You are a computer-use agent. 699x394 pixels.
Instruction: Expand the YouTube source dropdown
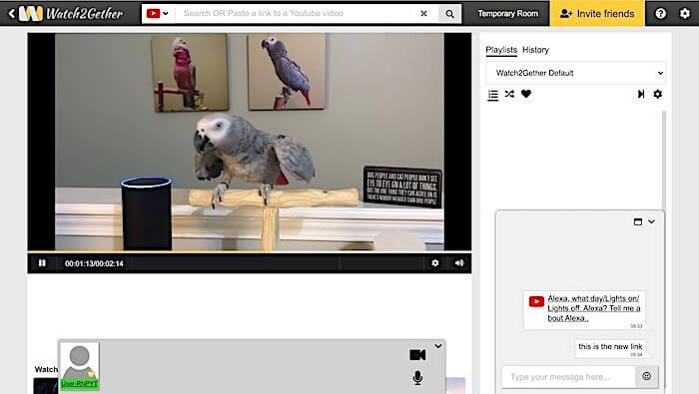tap(158, 13)
